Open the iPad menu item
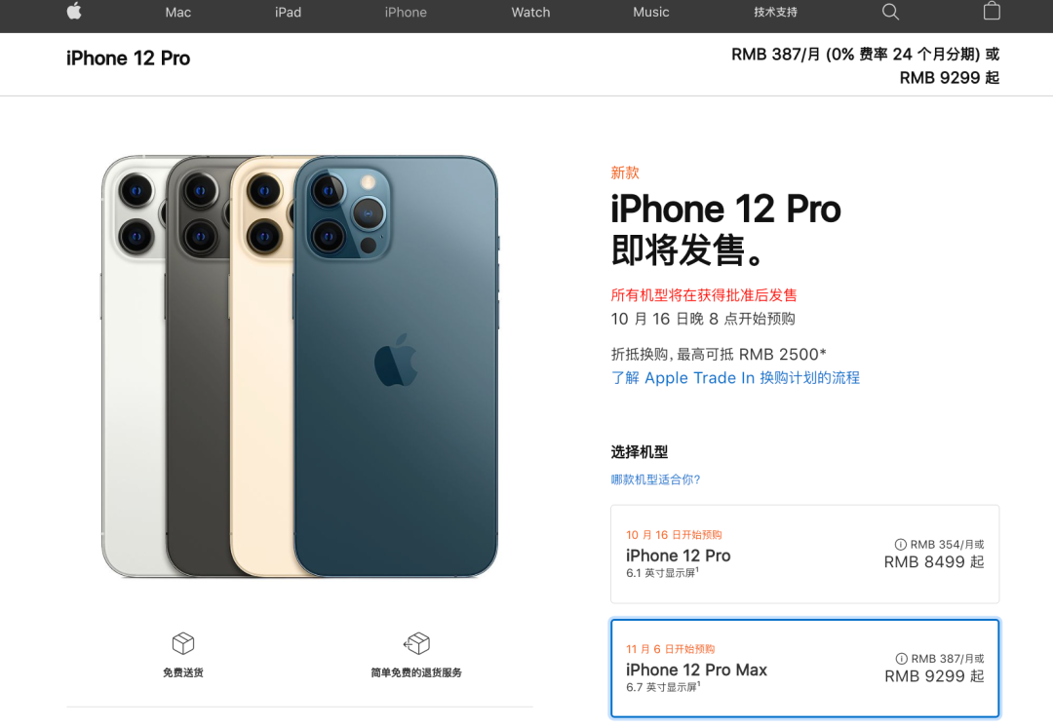 [x=288, y=12]
